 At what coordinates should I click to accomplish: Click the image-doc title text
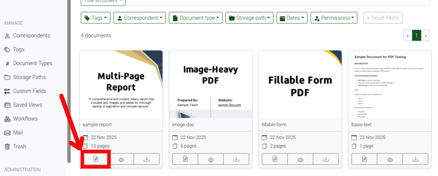coord(183,124)
